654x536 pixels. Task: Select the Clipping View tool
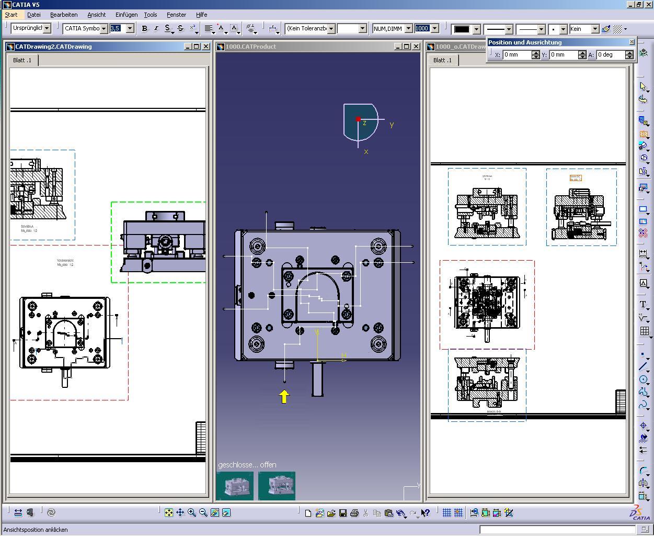click(x=644, y=158)
